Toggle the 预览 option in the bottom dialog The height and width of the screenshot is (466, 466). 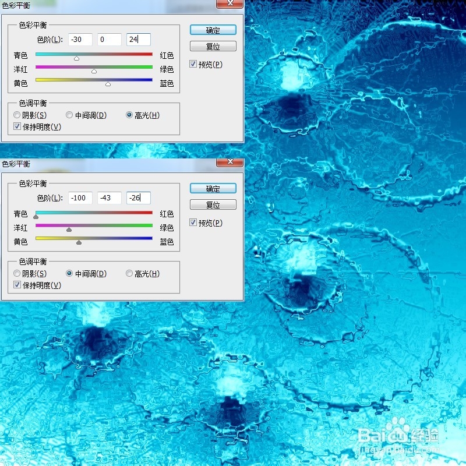tap(192, 223)
